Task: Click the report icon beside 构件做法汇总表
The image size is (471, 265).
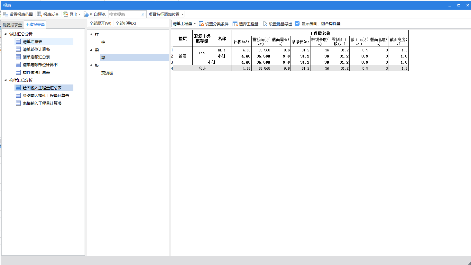Action: point(18,72)
